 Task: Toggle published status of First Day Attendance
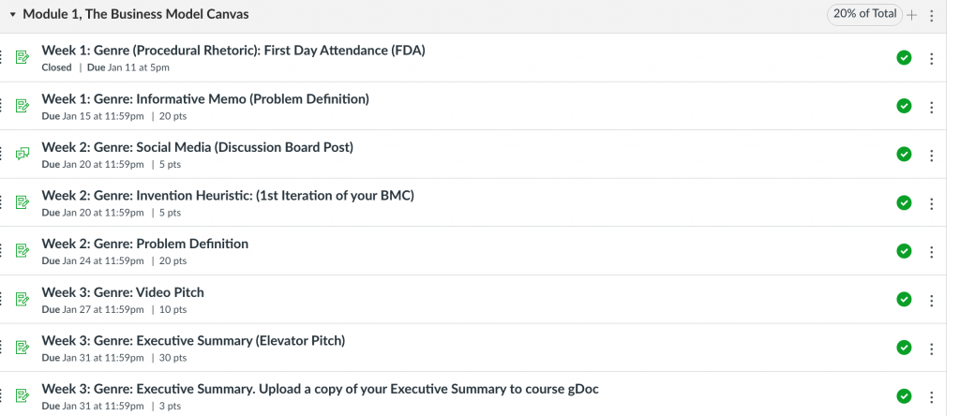point(904,57)
